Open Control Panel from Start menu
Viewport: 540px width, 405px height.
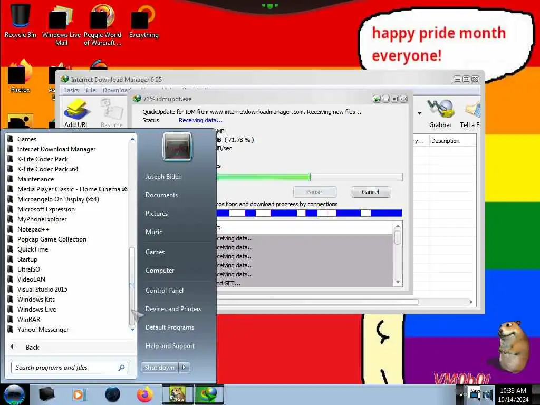tap(165, 291)
